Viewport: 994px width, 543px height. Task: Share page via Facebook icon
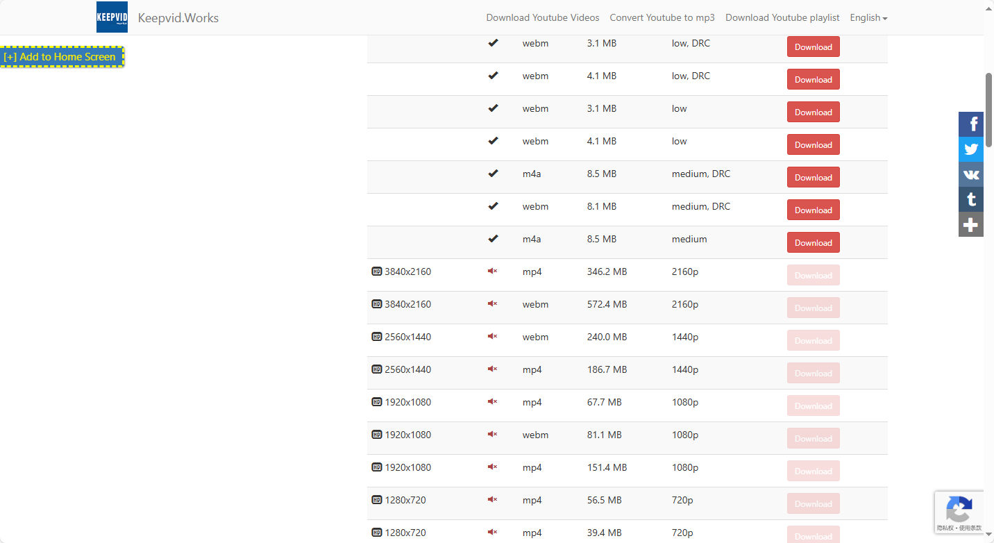coord(971,124)
